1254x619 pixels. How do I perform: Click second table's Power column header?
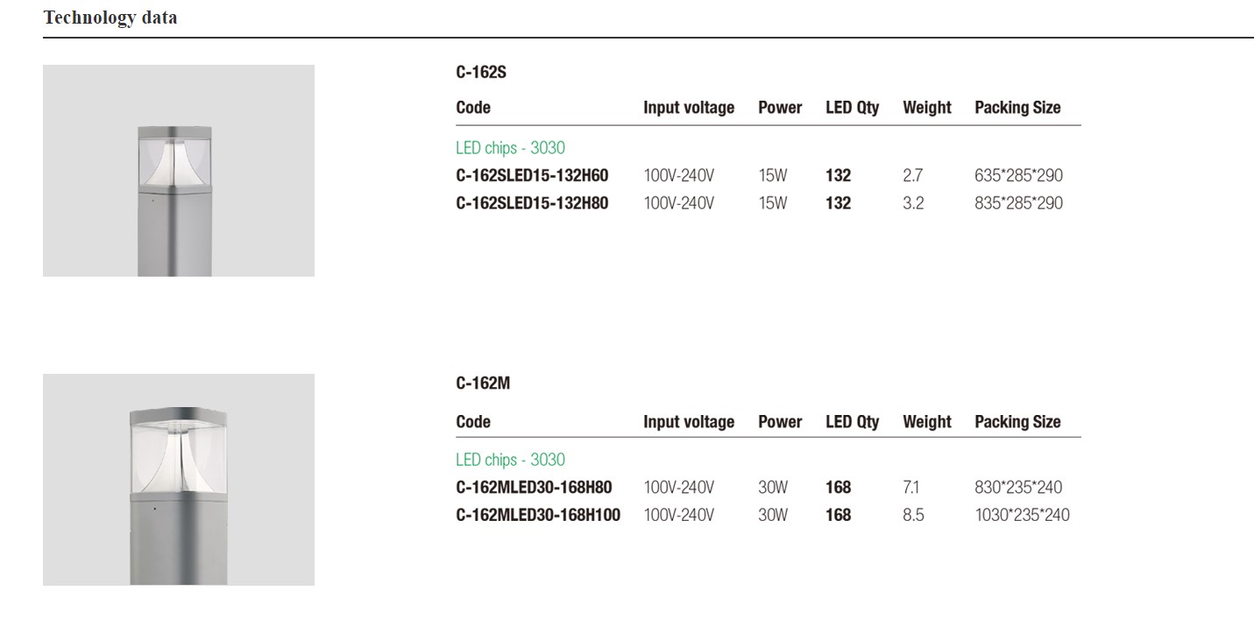(x=780, y=422)
